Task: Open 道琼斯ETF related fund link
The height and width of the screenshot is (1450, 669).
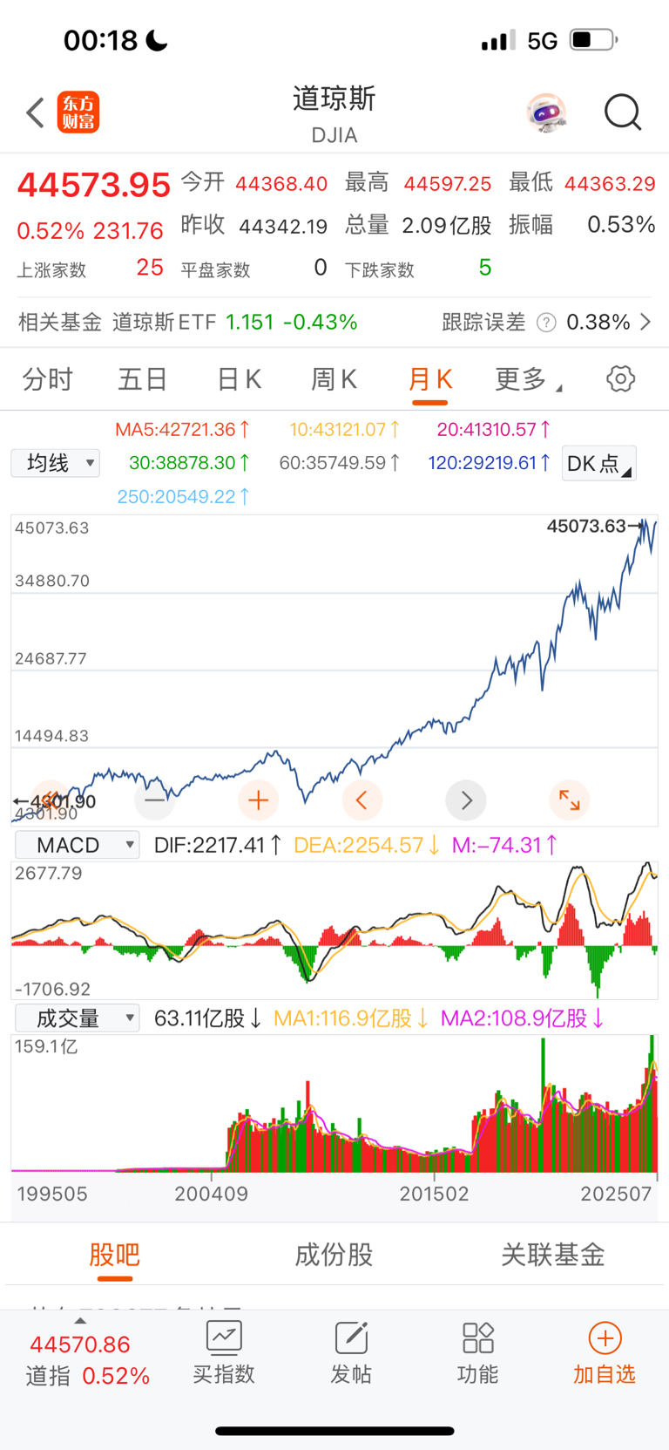Action: (x=235, y=323)
